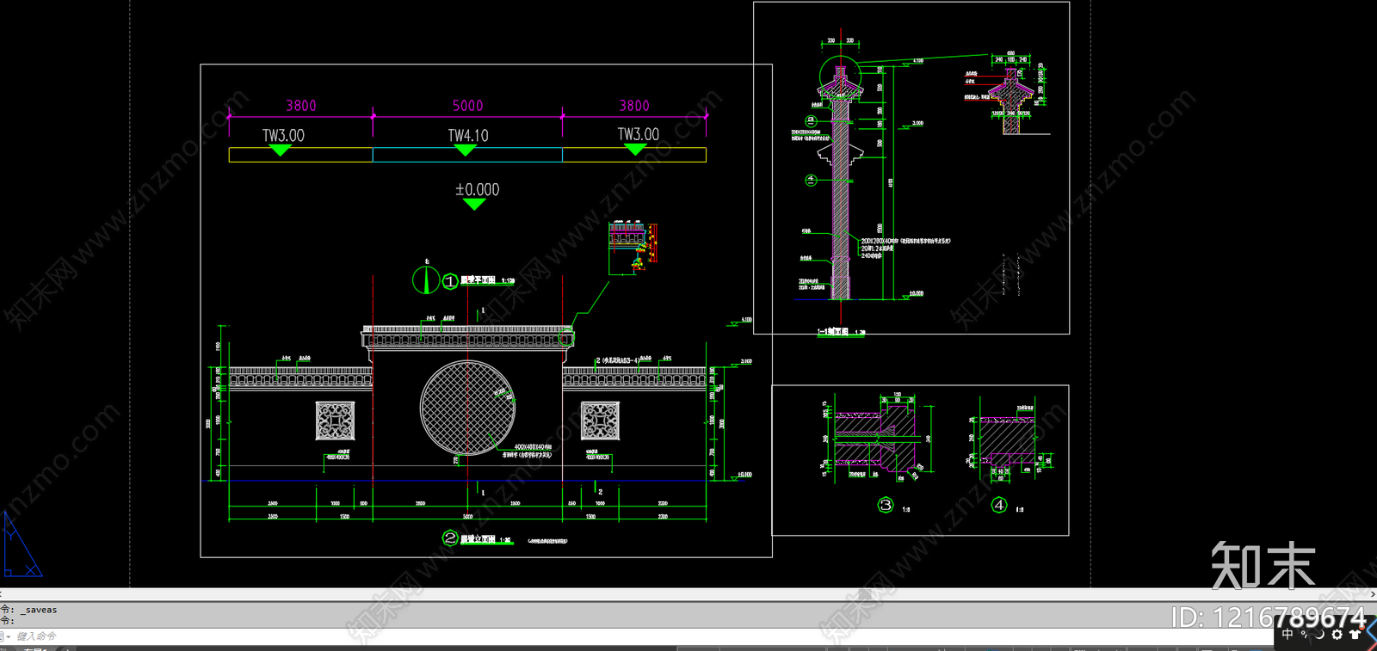The image size is (1377, 651).
Task: Click the IME moon icon
Action: 1320,635
